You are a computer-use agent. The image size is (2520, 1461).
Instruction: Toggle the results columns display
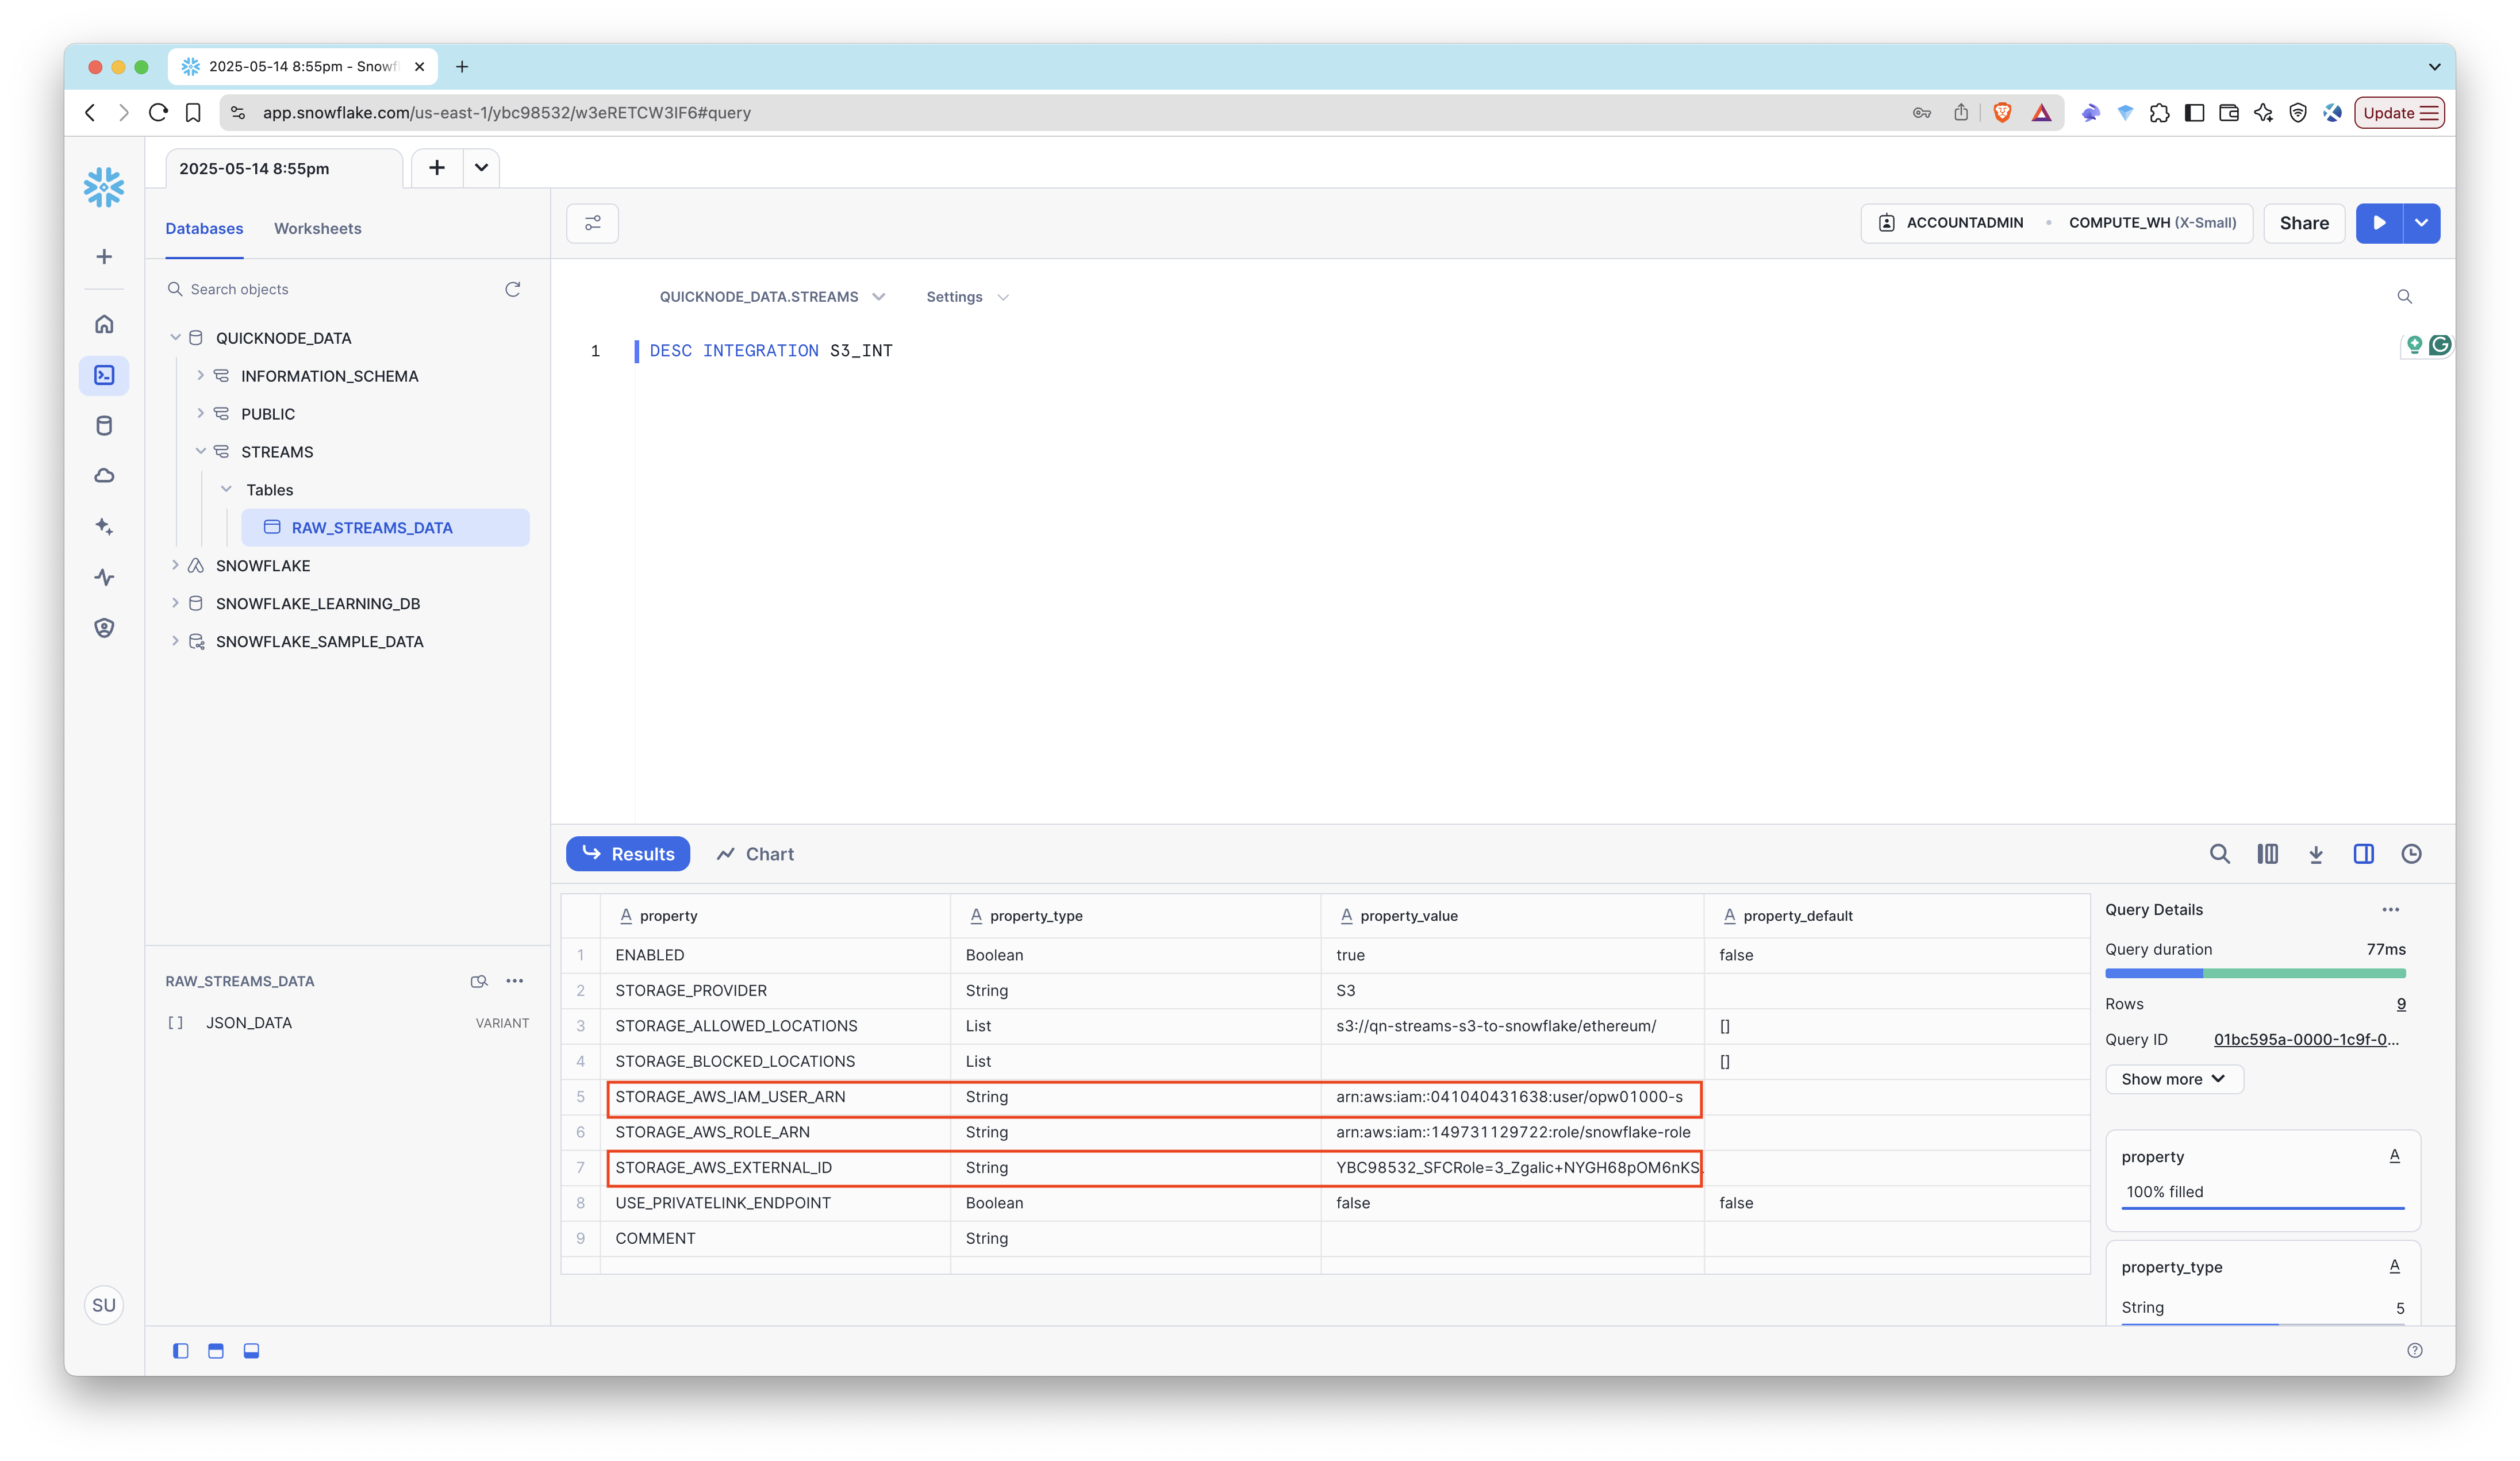pos(2268,854)
